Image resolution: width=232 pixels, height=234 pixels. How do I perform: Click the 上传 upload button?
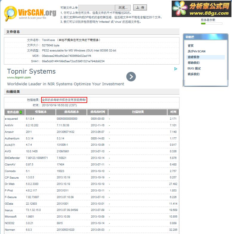tap(140, 7)
